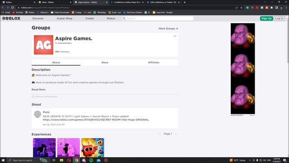Click the browser address bar URL
The width and height of the screenshot is (289, 163).
click(x=45, y=8)
